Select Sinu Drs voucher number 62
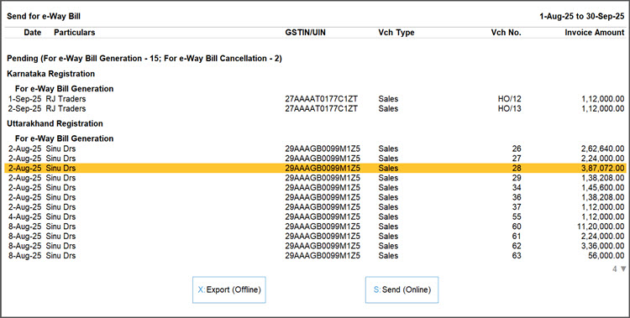Viewport: 630px width, 318px height. (x=315, y=246)
